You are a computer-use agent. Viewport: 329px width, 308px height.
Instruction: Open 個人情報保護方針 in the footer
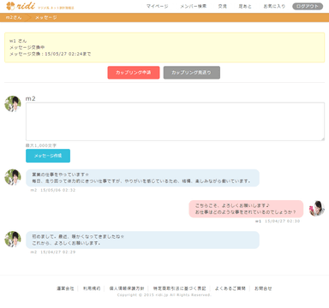point(127,288)
